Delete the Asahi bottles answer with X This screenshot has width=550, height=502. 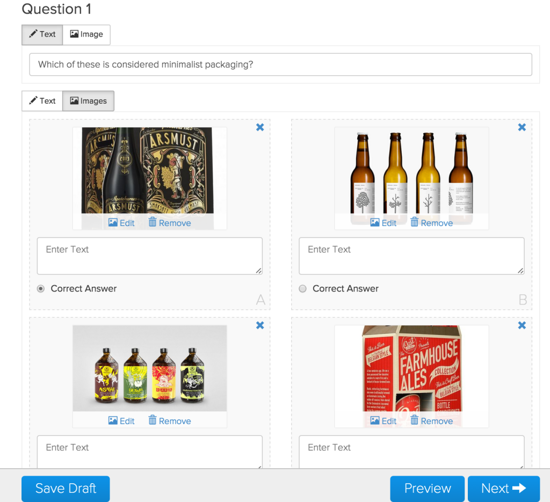tap(260, 325)
